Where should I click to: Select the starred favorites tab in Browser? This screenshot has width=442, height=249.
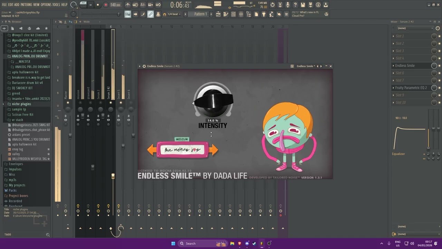pyautogui.click(x=46, y=28)
